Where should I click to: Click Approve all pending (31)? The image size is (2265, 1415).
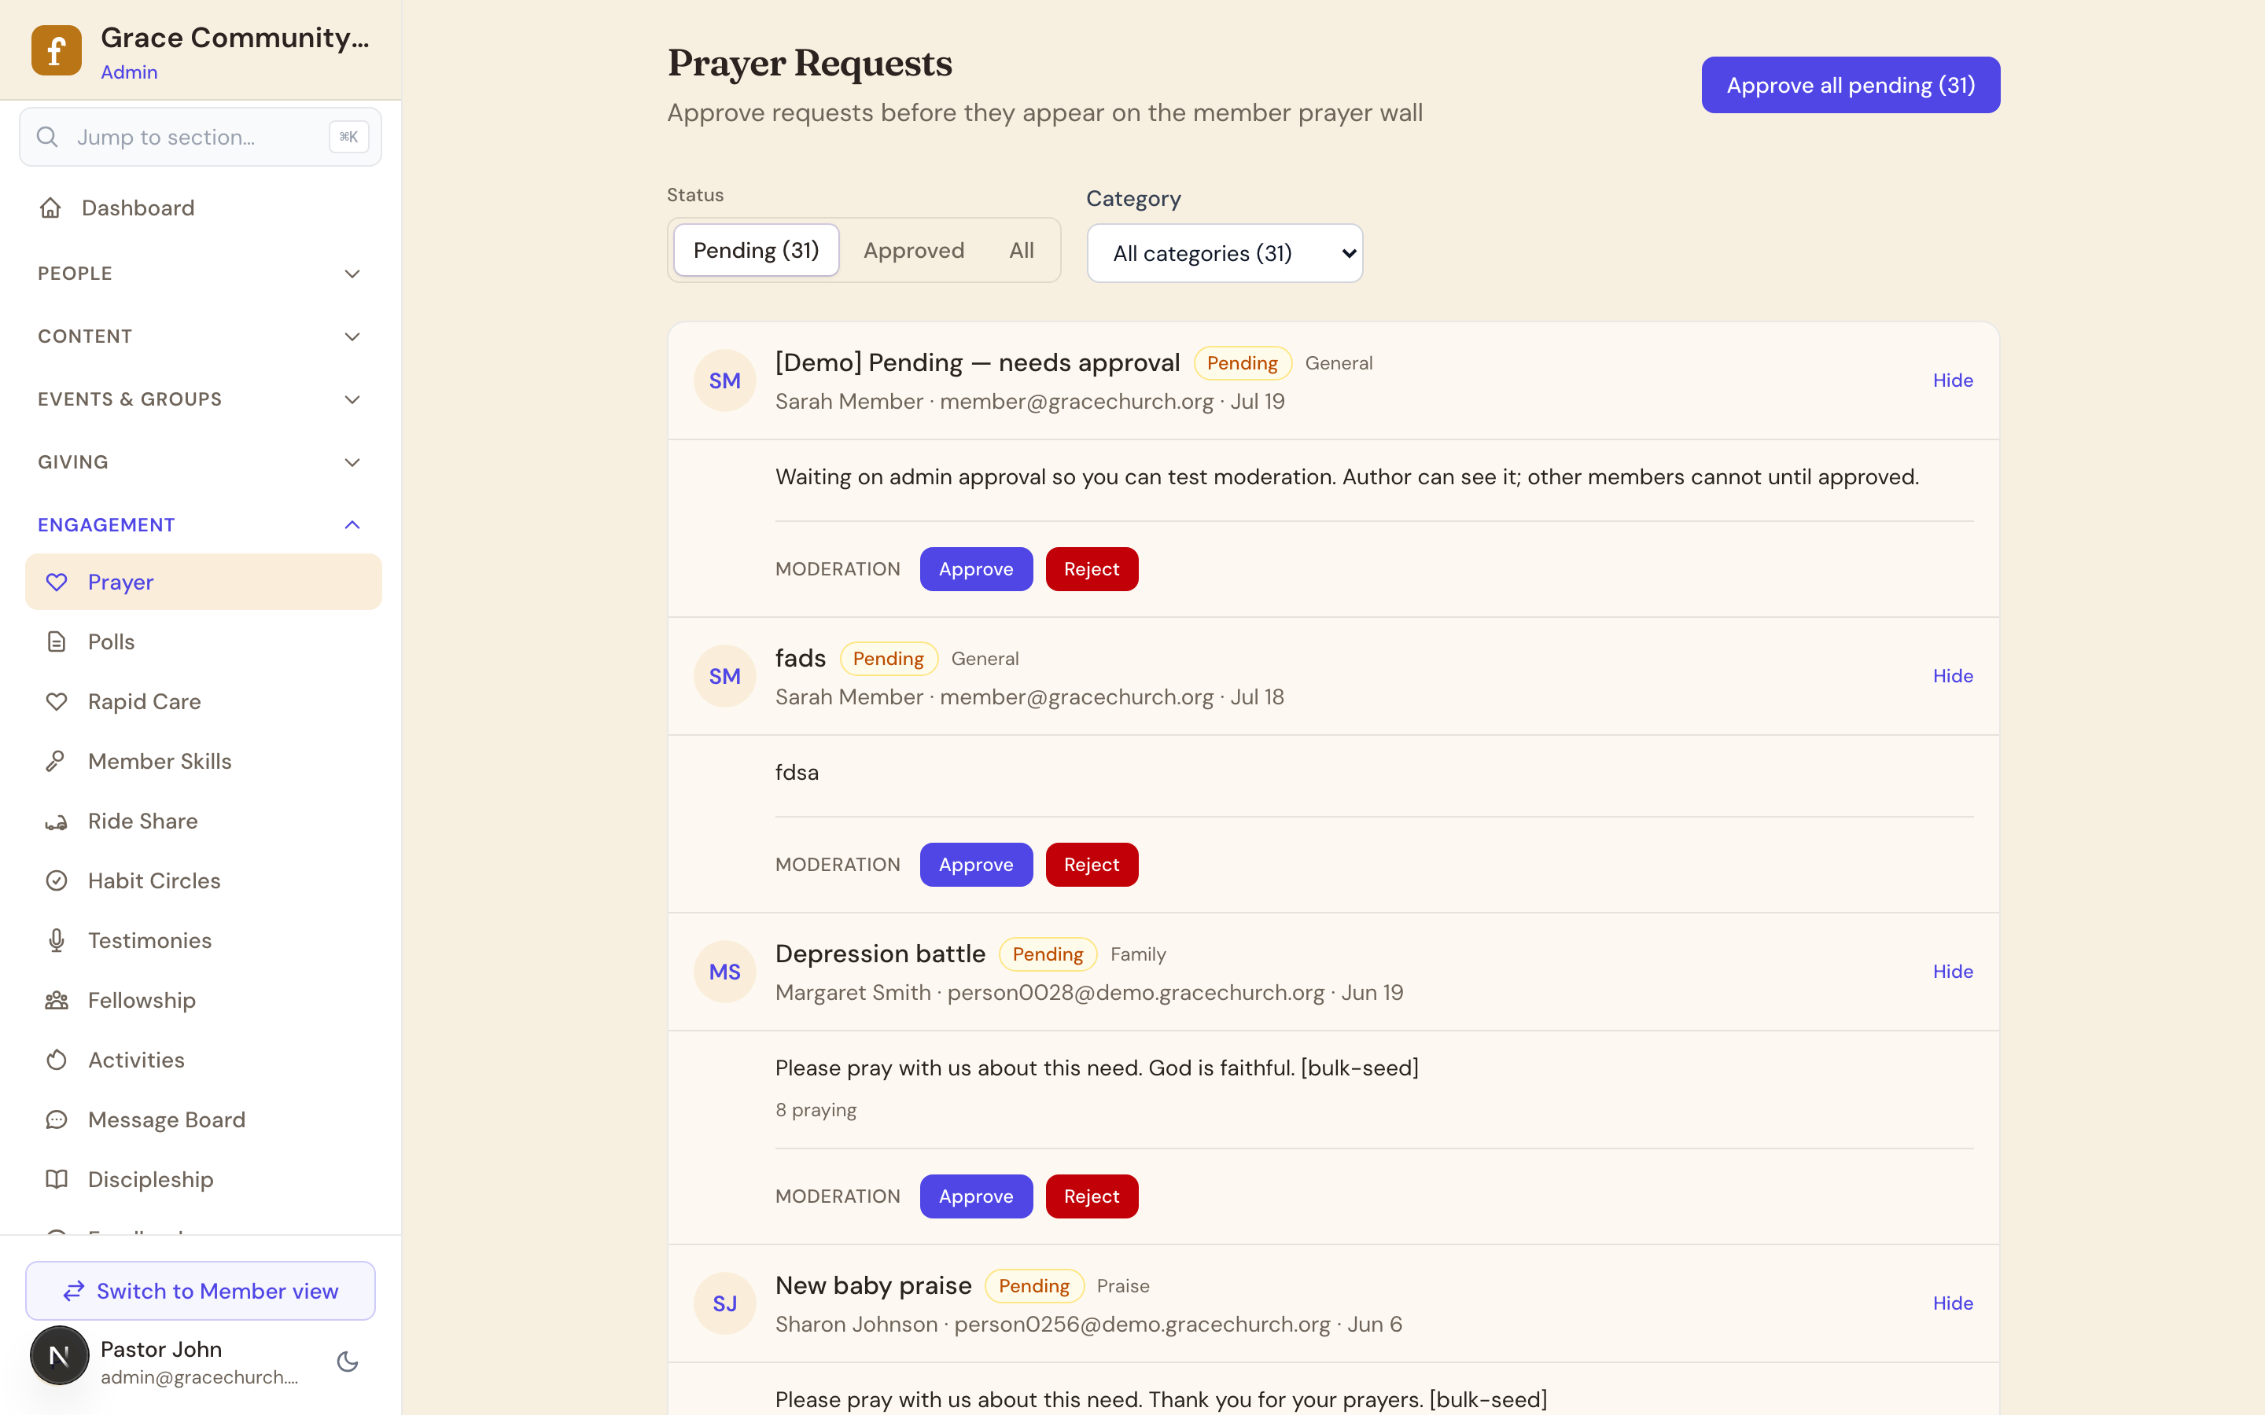[1851, 85]
